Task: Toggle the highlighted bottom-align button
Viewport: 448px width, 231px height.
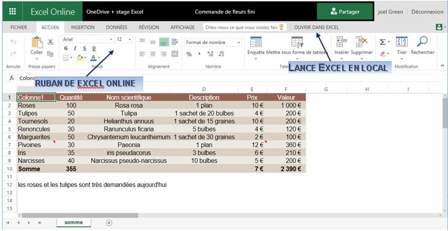Action: pos(163,42)
